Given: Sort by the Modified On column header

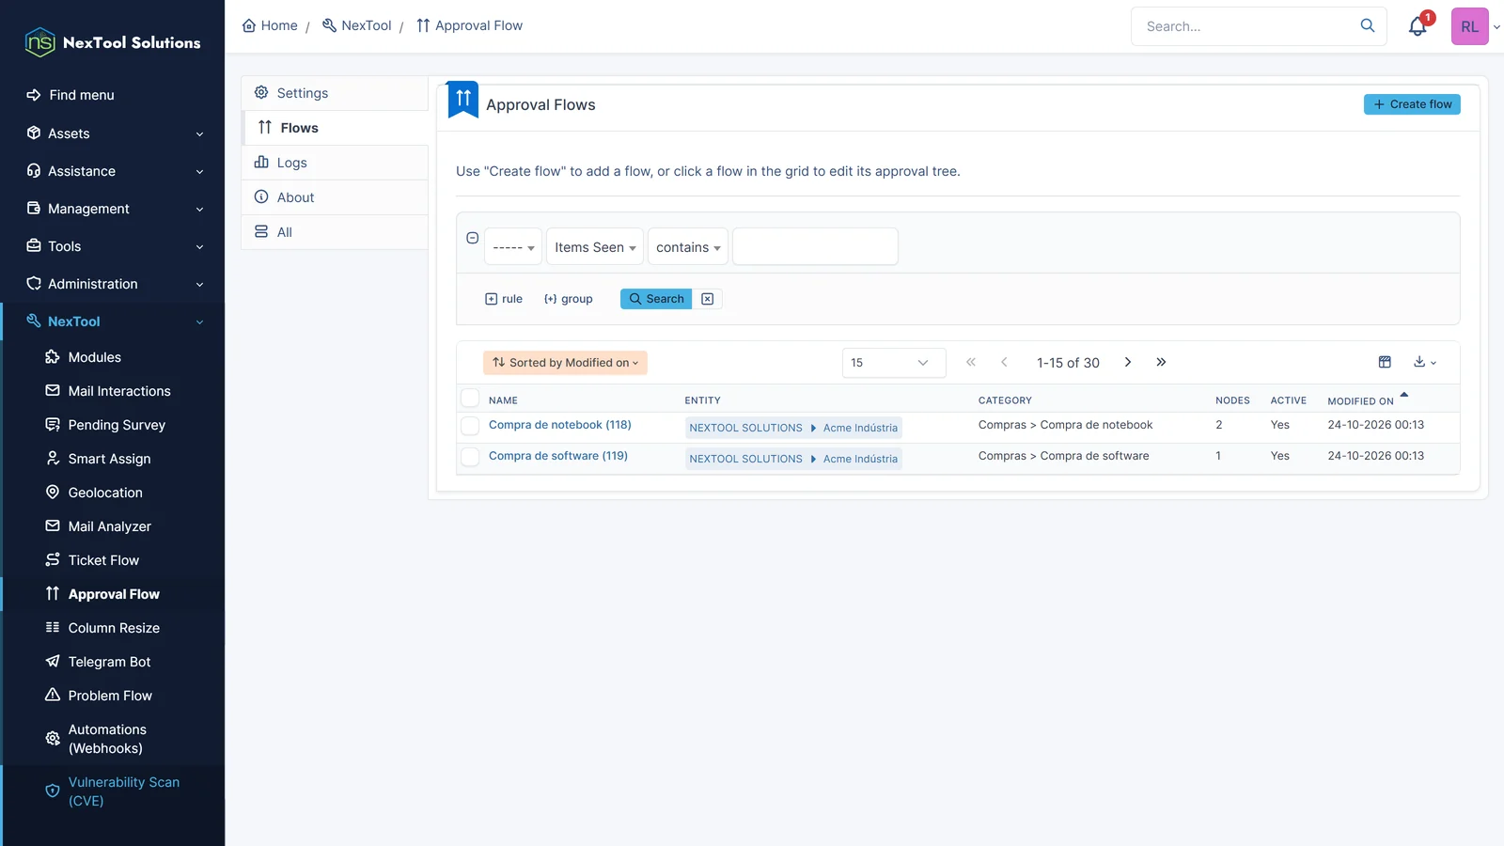Looking at the screenshot, I should [x=1360, y=400].
